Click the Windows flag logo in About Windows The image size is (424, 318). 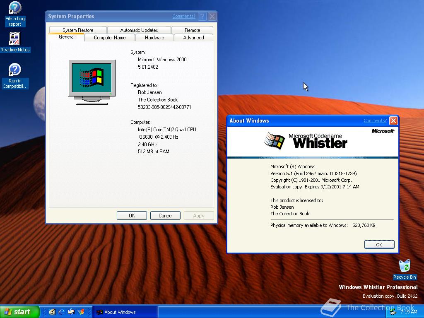(x=274, y=141)
